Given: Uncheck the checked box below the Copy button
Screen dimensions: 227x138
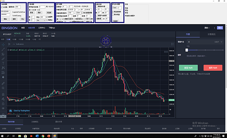Looking at the screenshot, I should tap(113, 12).
